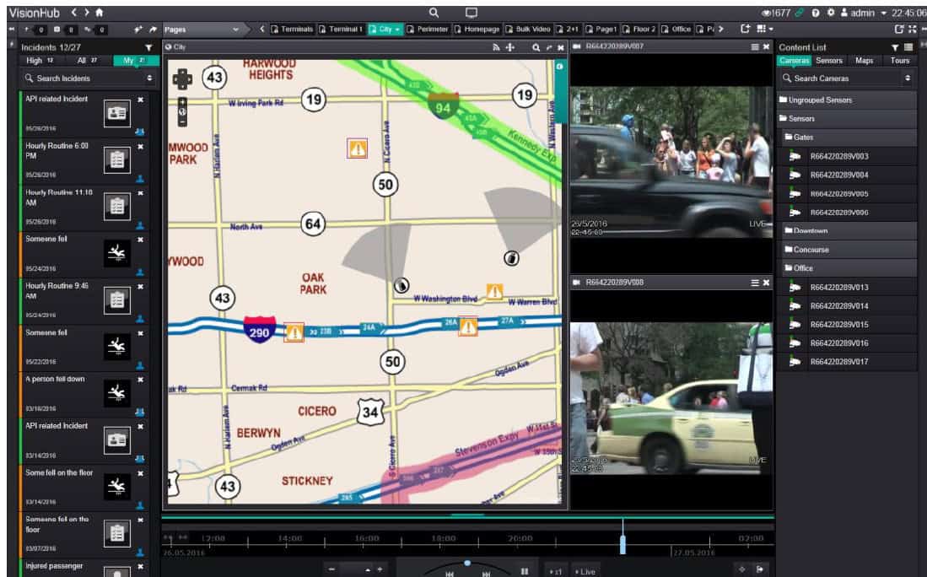Click the Live button on timeline
Image resolution: width=927 pixels, height=577 pixels.
pos(585,571)
